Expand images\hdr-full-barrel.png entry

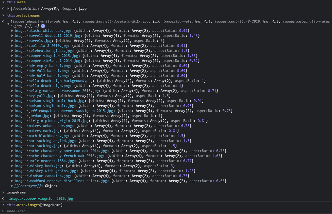pyautogui.click(x=12, y=71)
